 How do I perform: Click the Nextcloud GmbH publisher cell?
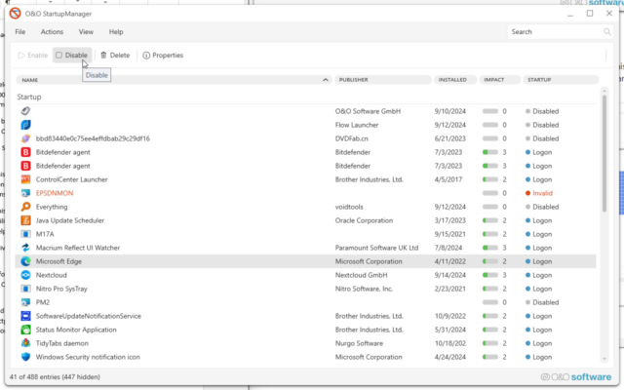(361, 275)
